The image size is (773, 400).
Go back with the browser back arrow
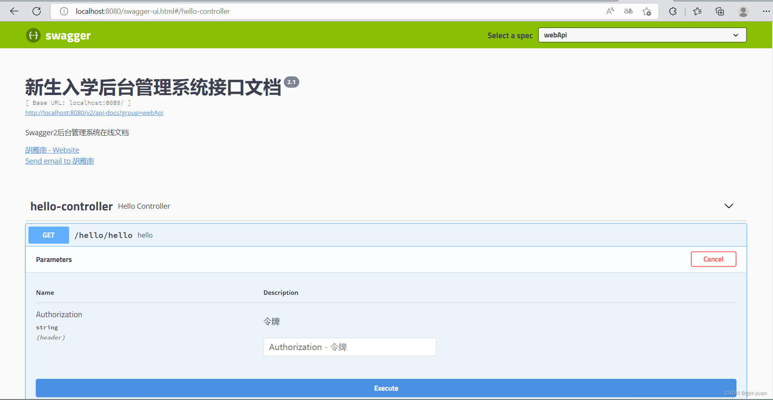(14, 11)
